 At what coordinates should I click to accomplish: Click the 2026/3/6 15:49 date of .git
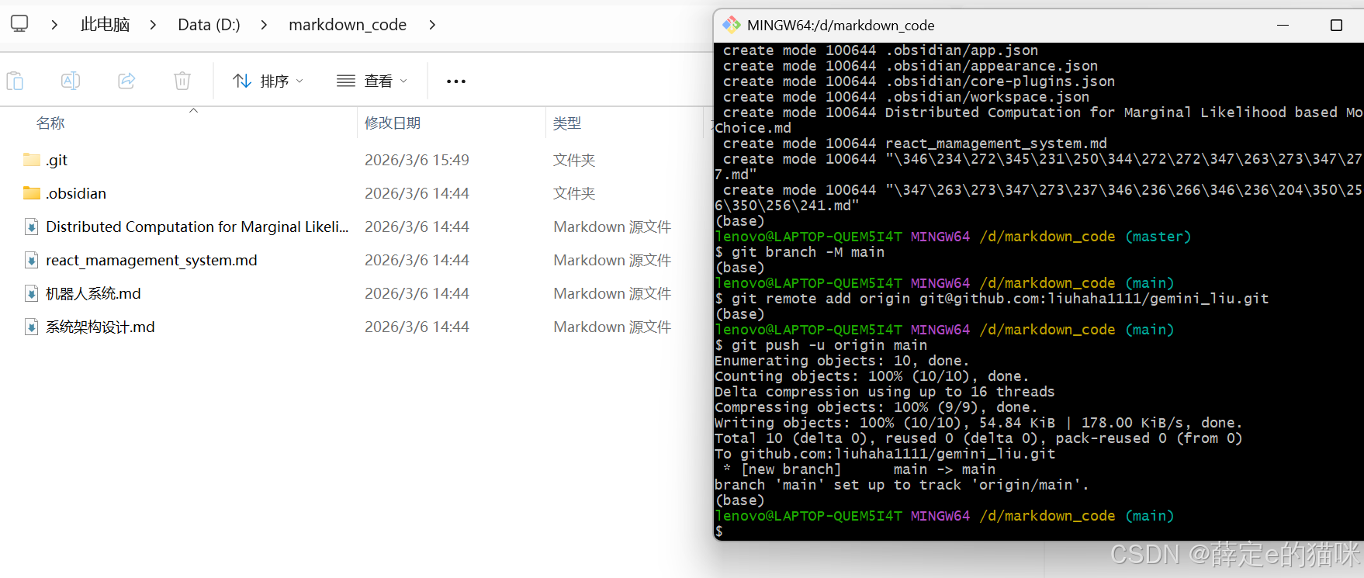point(417,160)
